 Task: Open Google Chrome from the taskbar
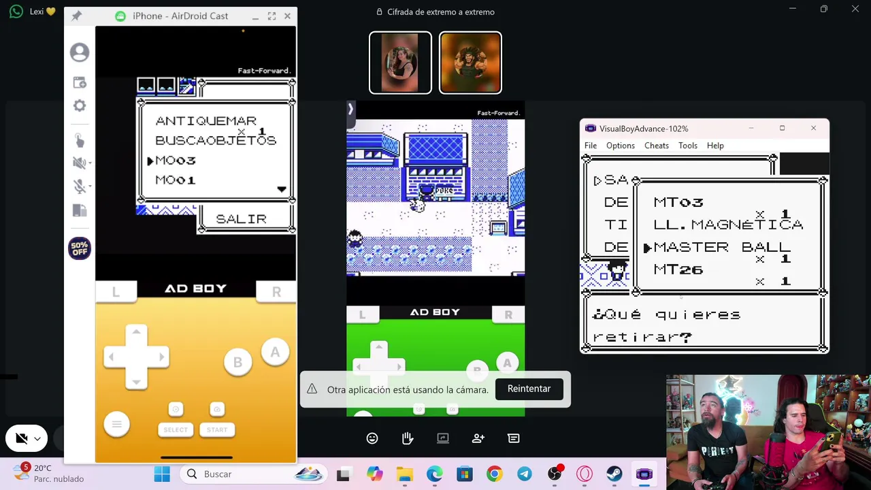pos(494,474)
